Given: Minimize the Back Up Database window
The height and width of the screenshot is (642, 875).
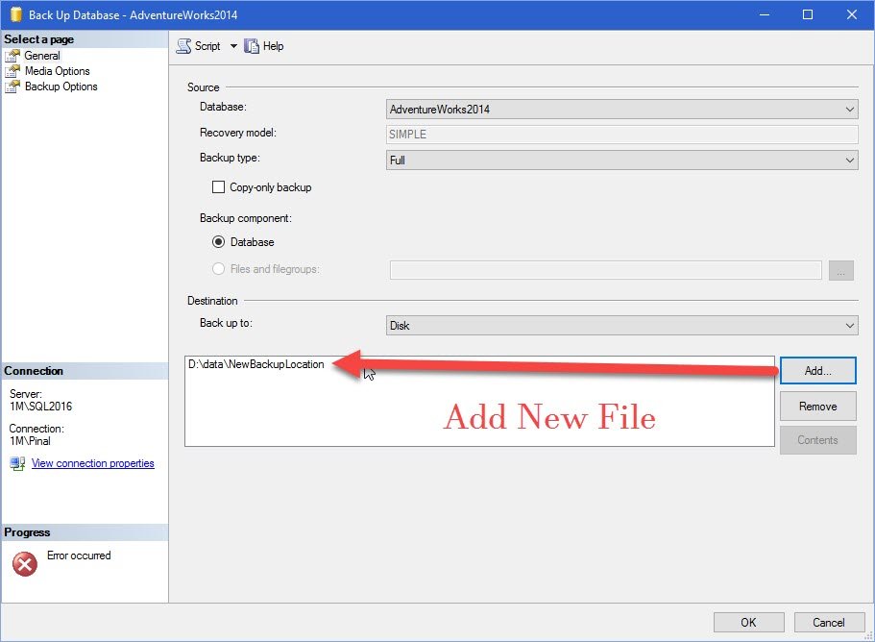Looking at the screenshot, I should click(765, 14).
